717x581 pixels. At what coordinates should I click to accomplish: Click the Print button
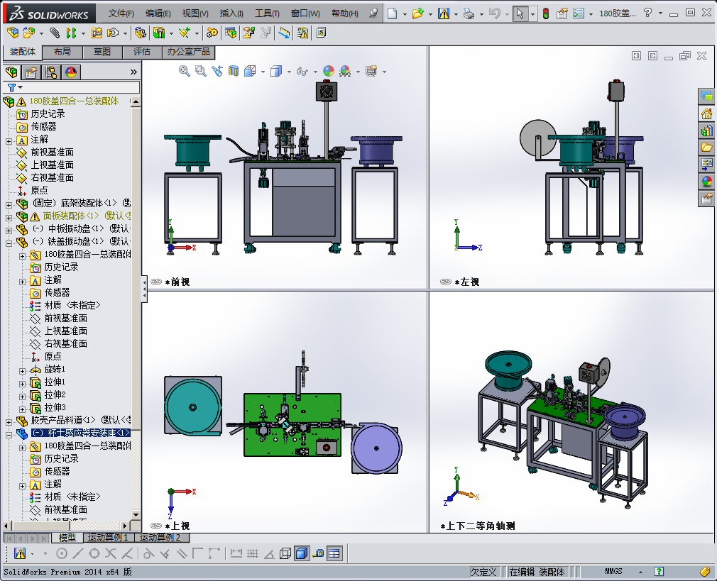pos(469,13)
